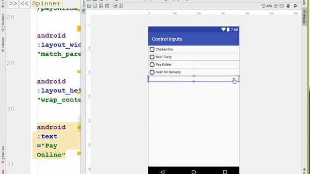Click the << button in code editor

(x=24, y=3)
